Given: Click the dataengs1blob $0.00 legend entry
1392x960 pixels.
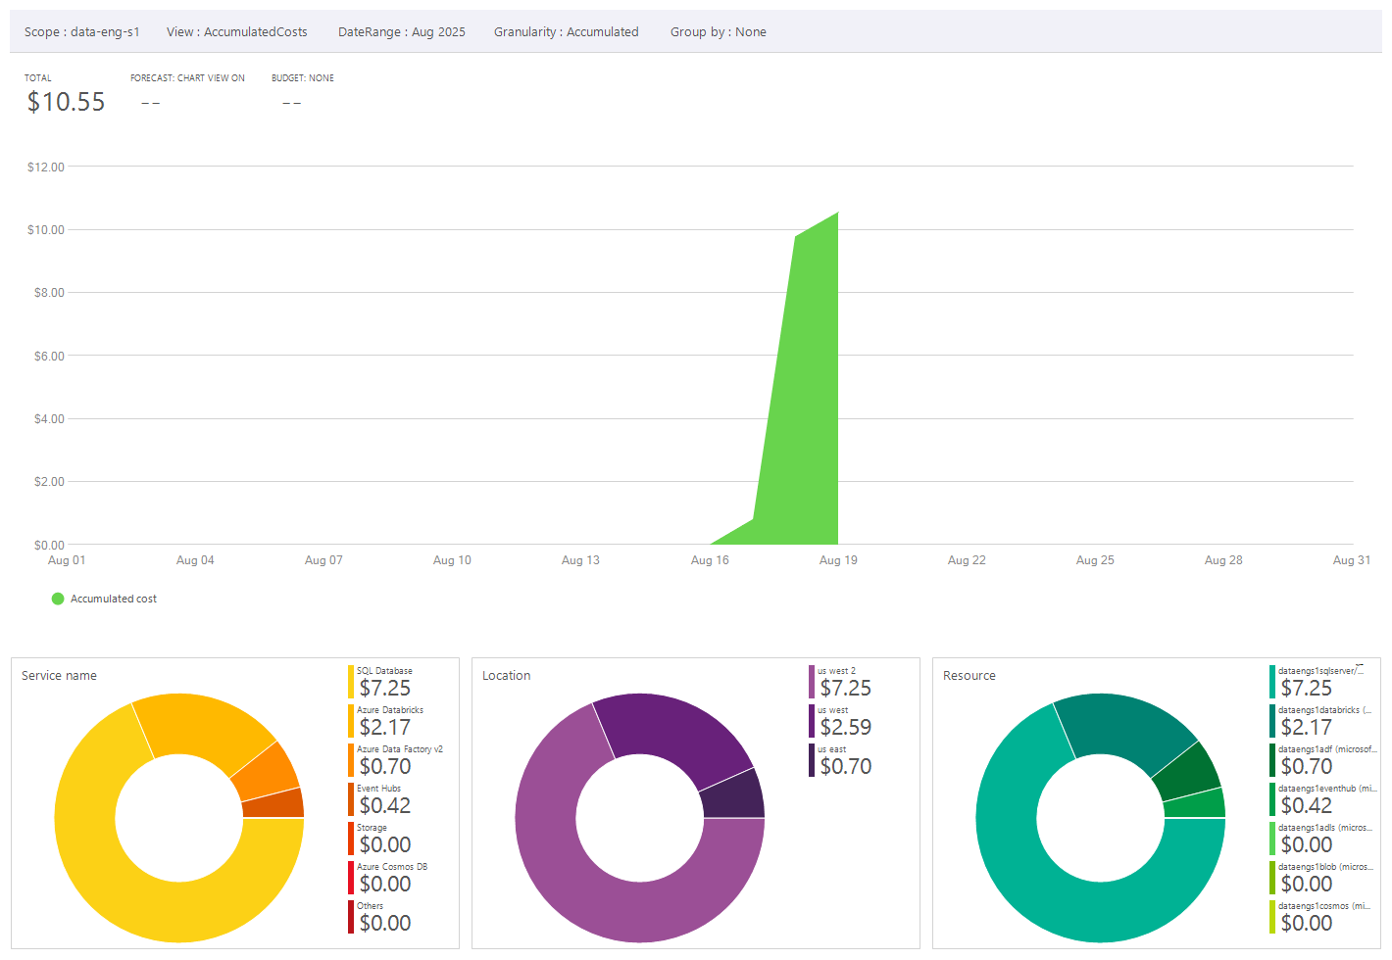Looking at the screenshot, I should tap(1321, 878).
